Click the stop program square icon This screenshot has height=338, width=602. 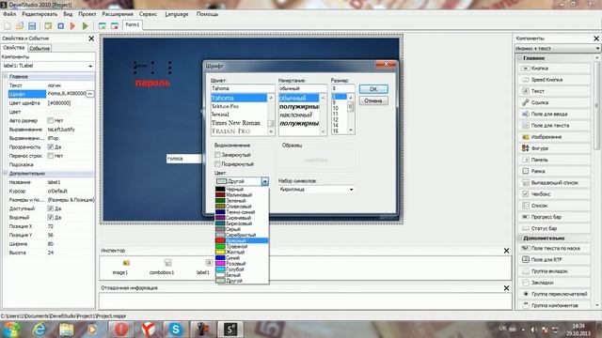[x=60, y=26]
